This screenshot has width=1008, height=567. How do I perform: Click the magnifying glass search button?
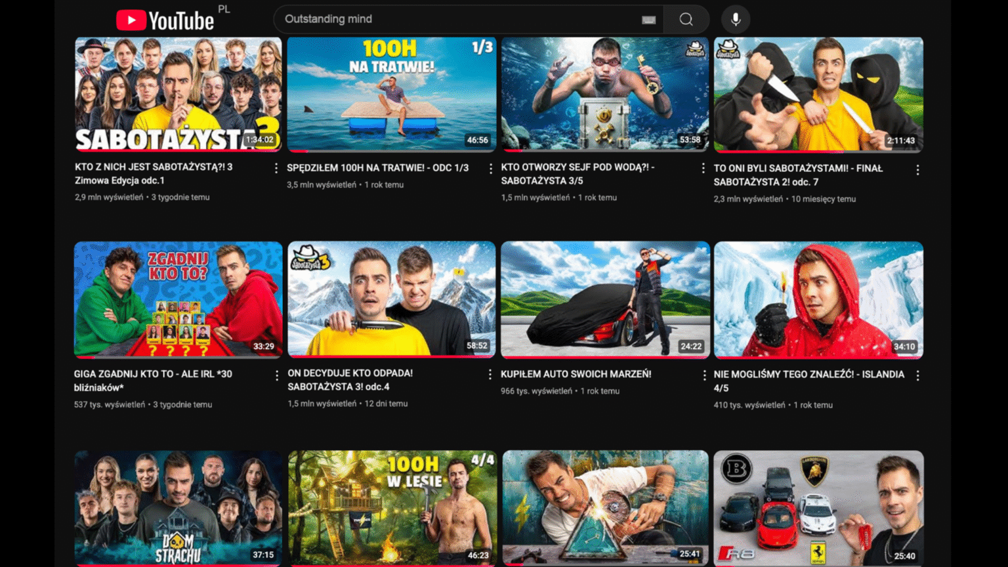[686, 20]
